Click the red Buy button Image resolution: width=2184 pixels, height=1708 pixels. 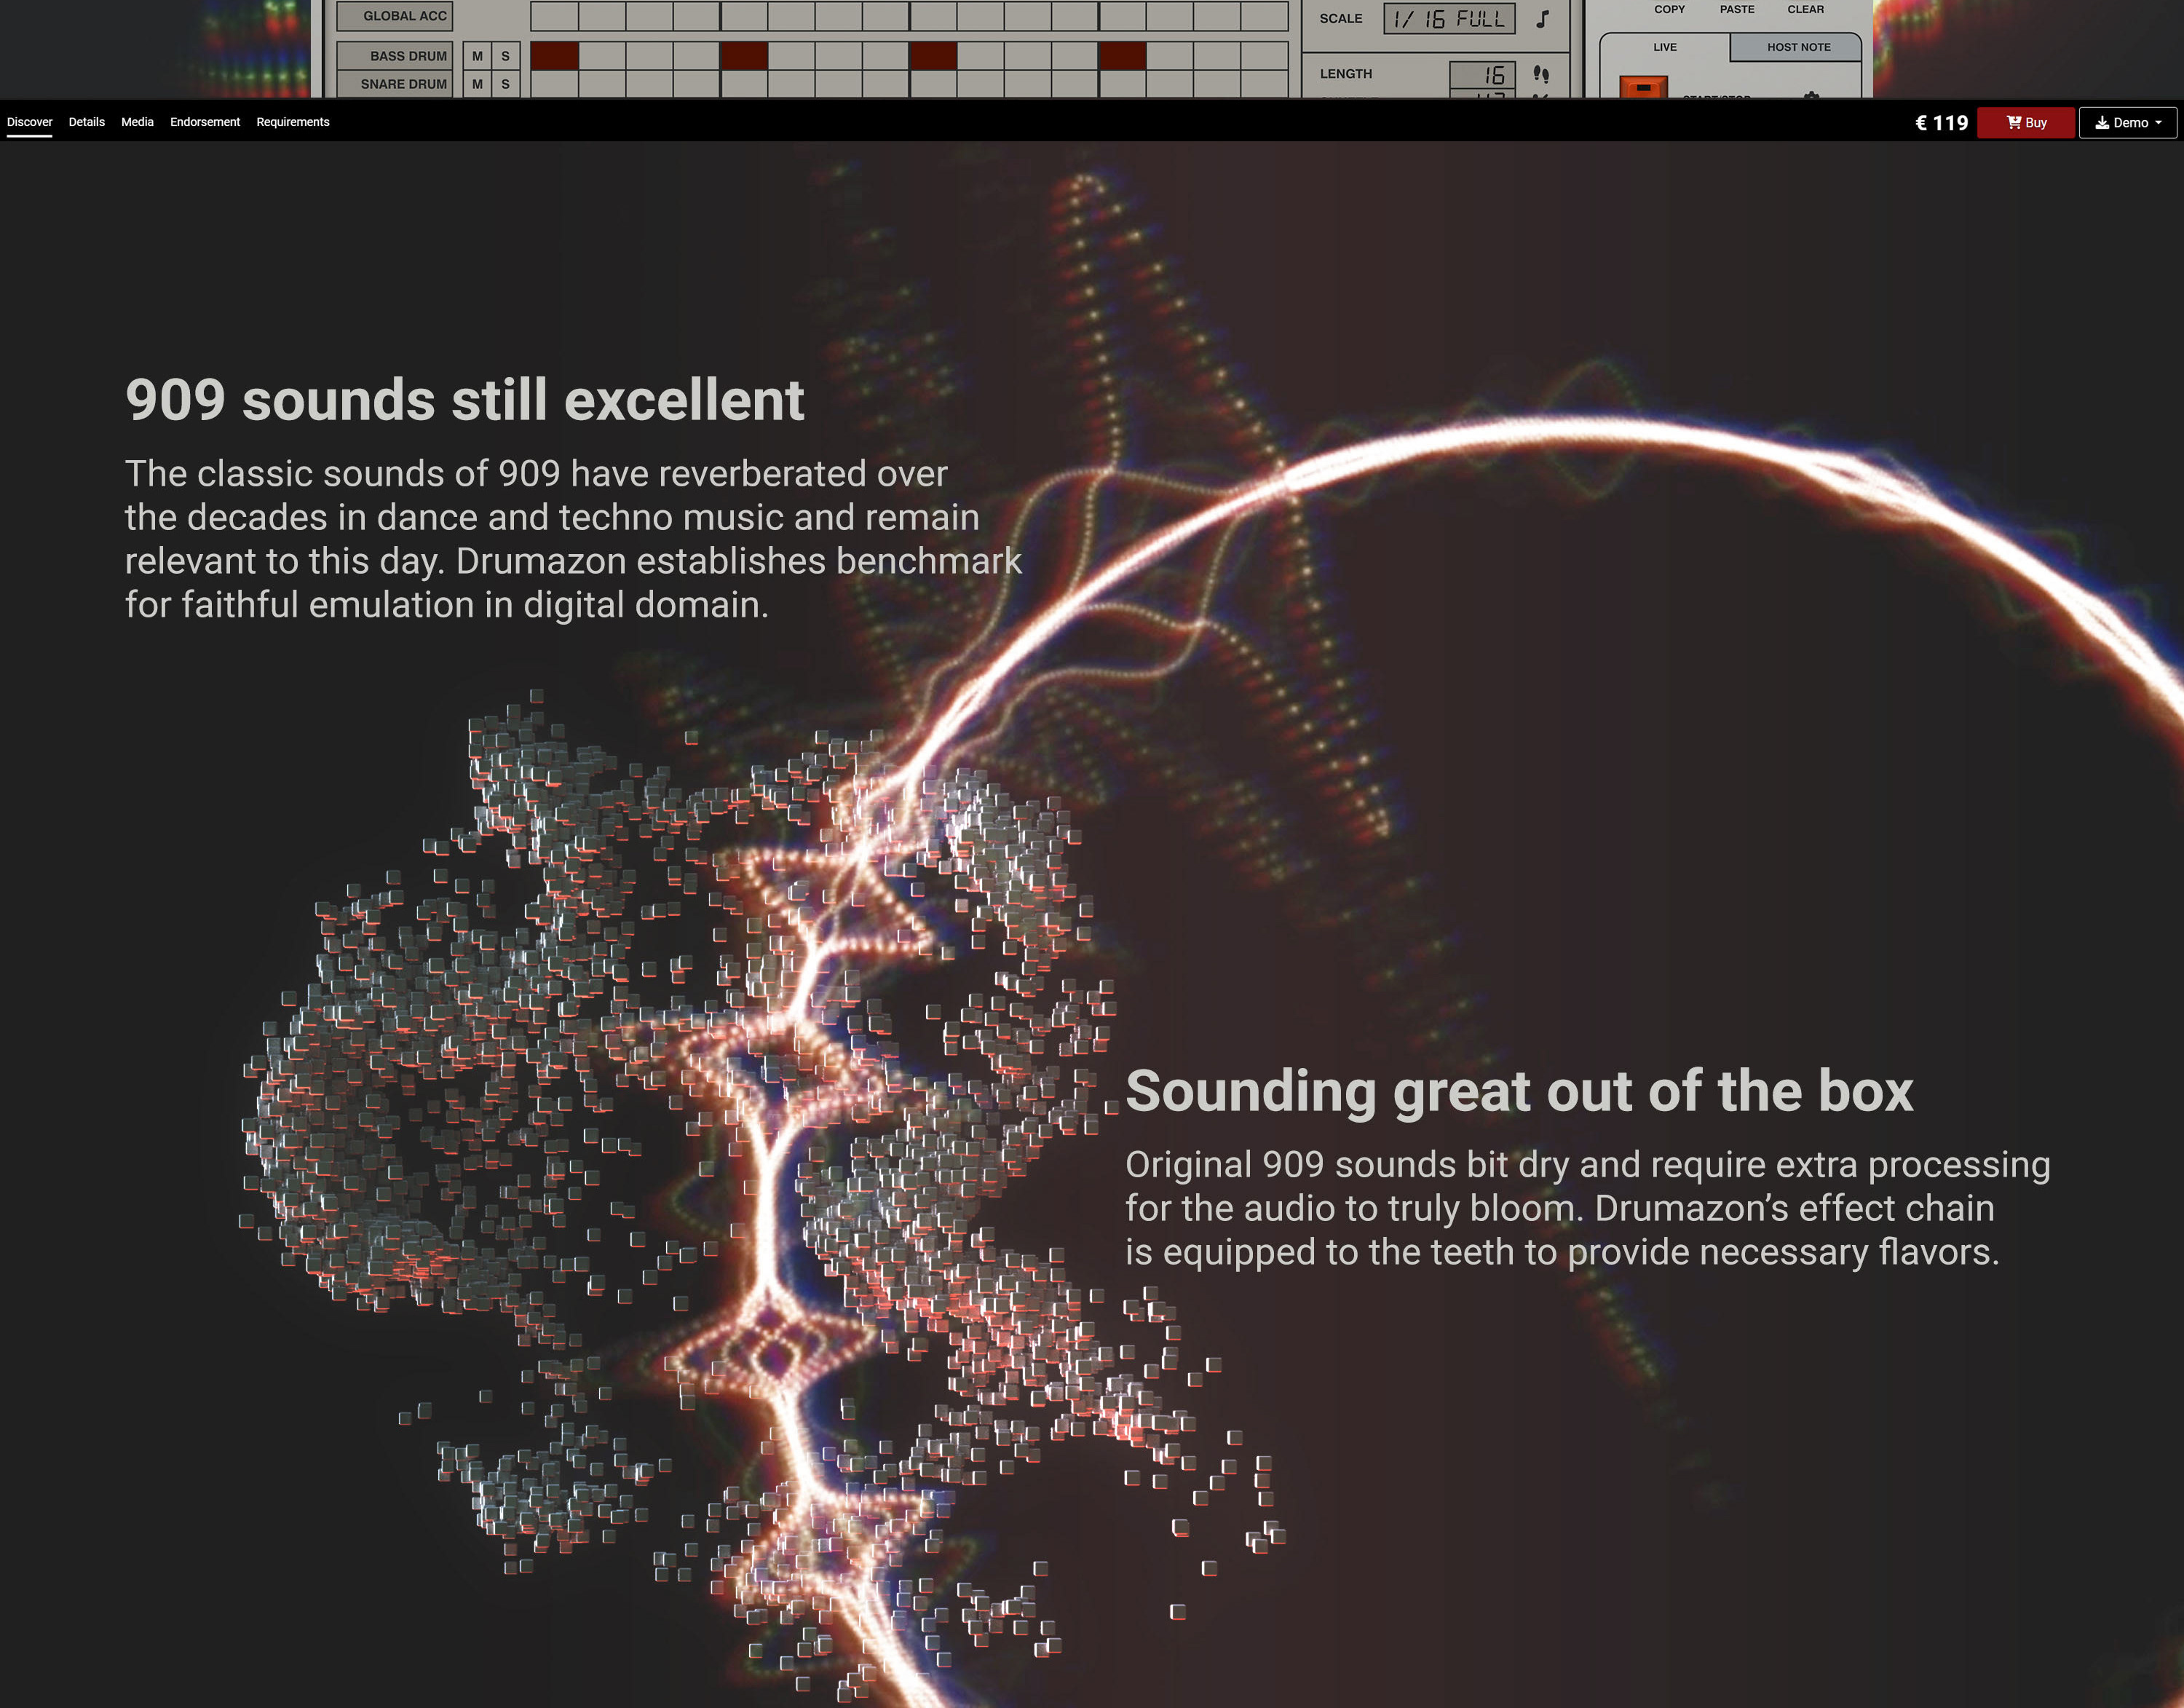coord(2026,122)
